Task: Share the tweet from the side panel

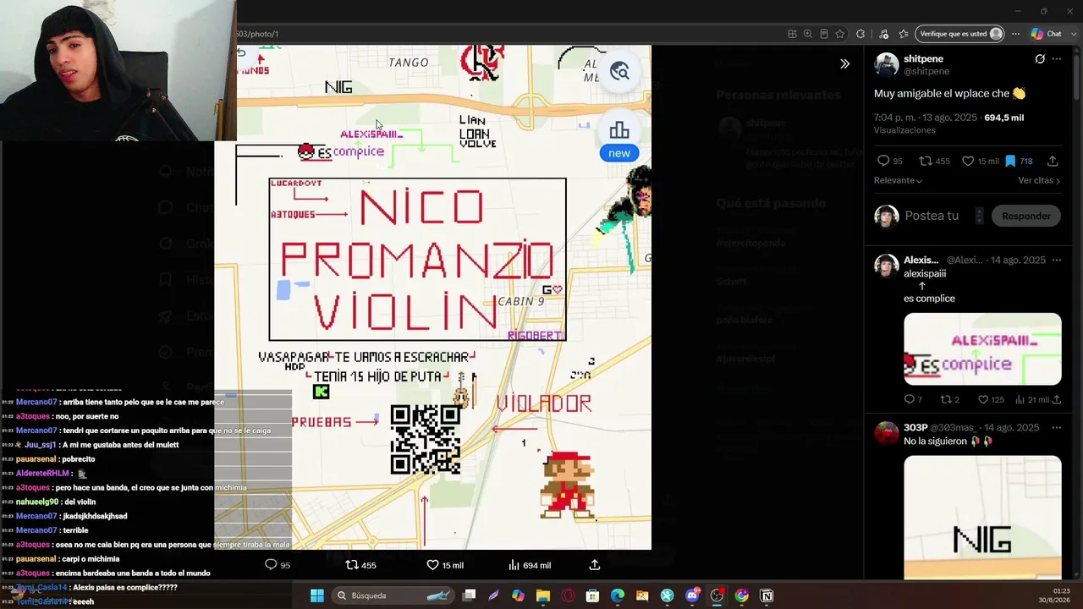Action: (1053, 161)
